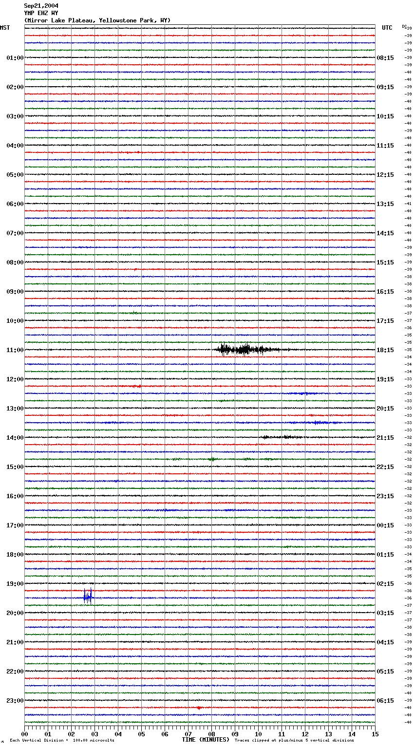This screenshot has width=414, height=747.
Task: Click the small black tremor on 14:00 trace
Action: click(282, 437)
